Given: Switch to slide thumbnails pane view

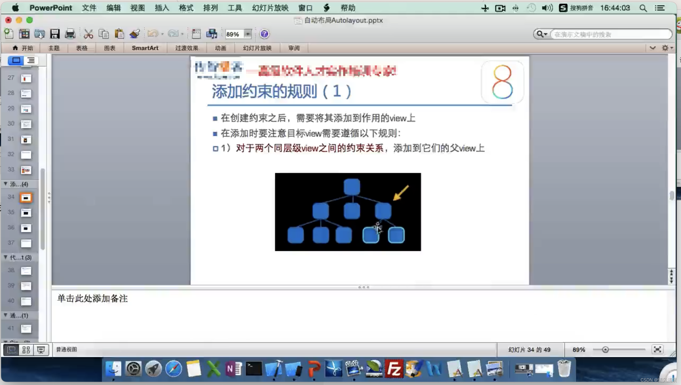Looking at the screenshot, I should click(x=16, y=60).
